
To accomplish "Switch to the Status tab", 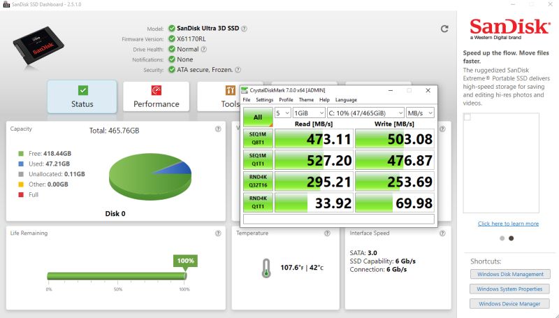I will click(x=82, y=96).
